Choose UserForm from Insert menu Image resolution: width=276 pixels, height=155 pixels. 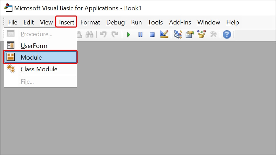(x=40, y=46)
